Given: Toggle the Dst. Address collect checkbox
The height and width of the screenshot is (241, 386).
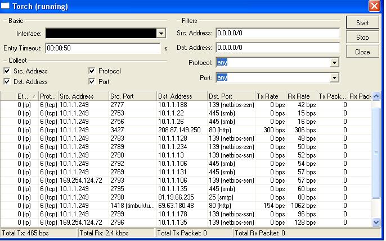Looking at the screenshot, I should [7, 82].
